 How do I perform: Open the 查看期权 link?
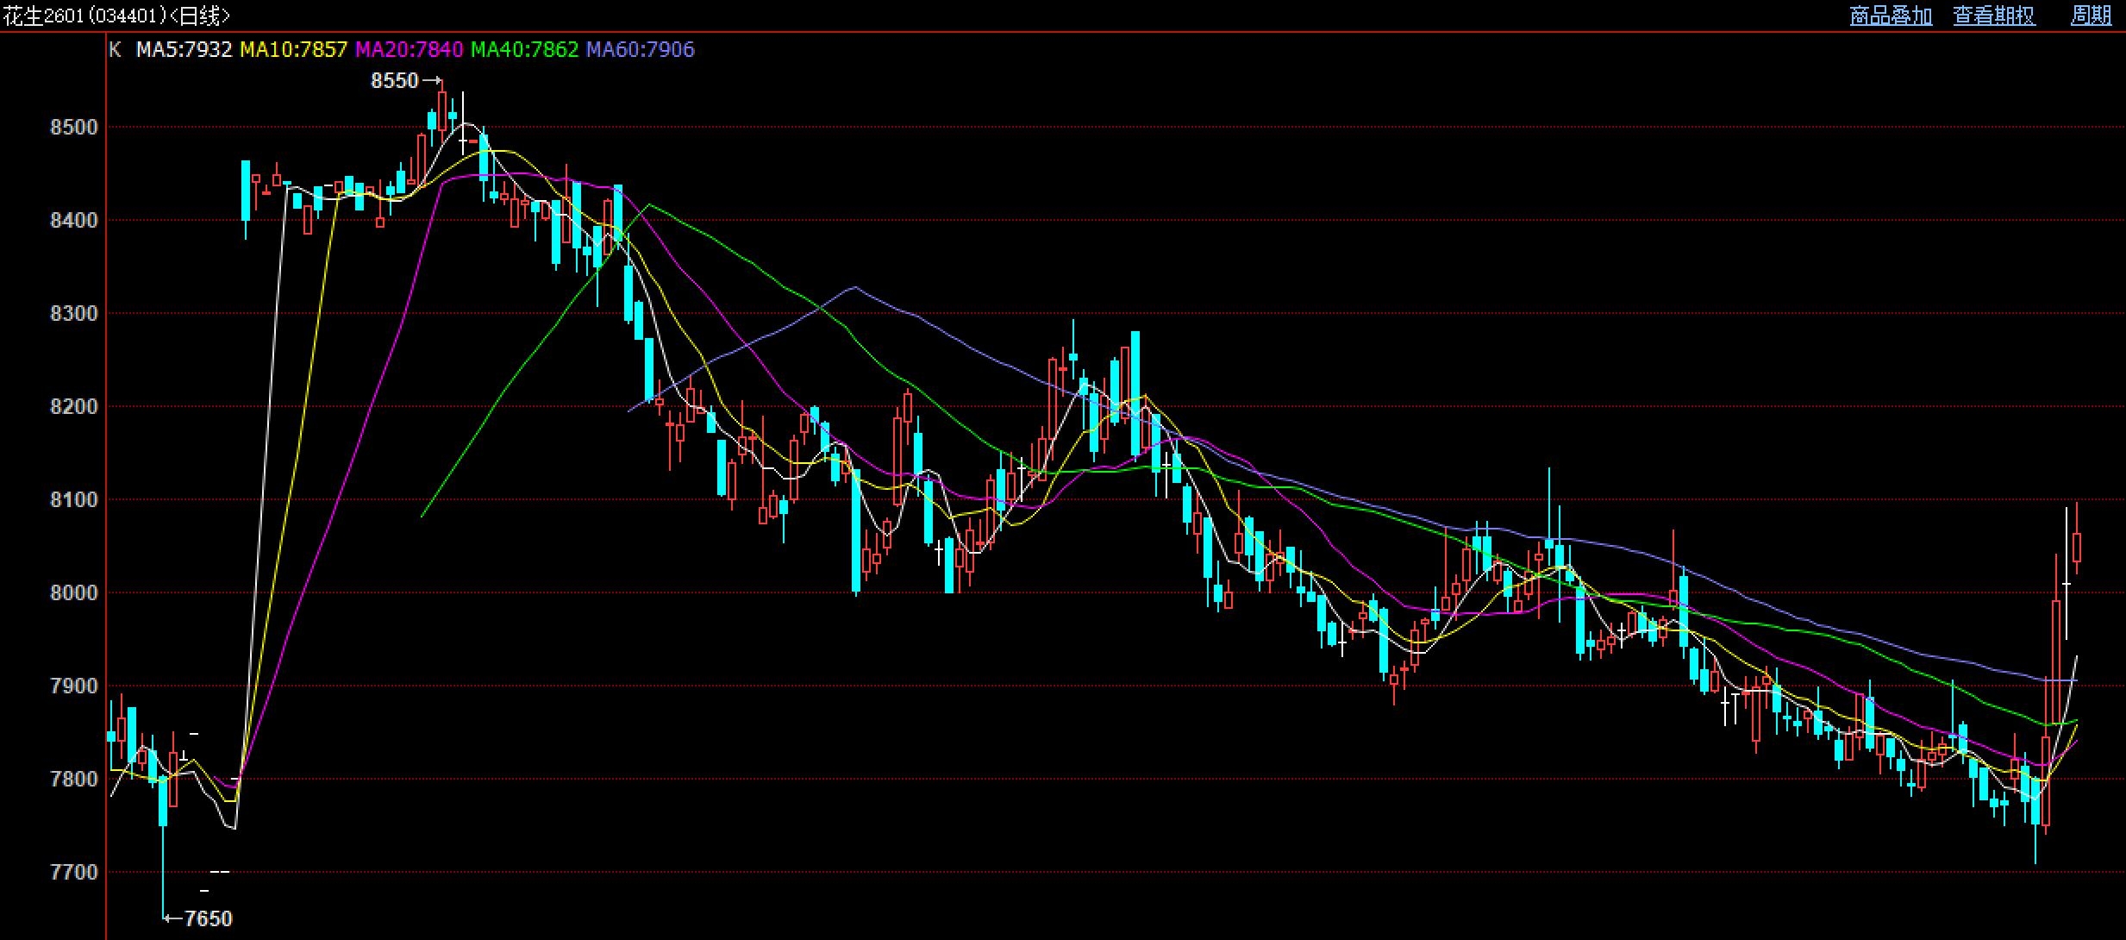tap(1993, 16)
